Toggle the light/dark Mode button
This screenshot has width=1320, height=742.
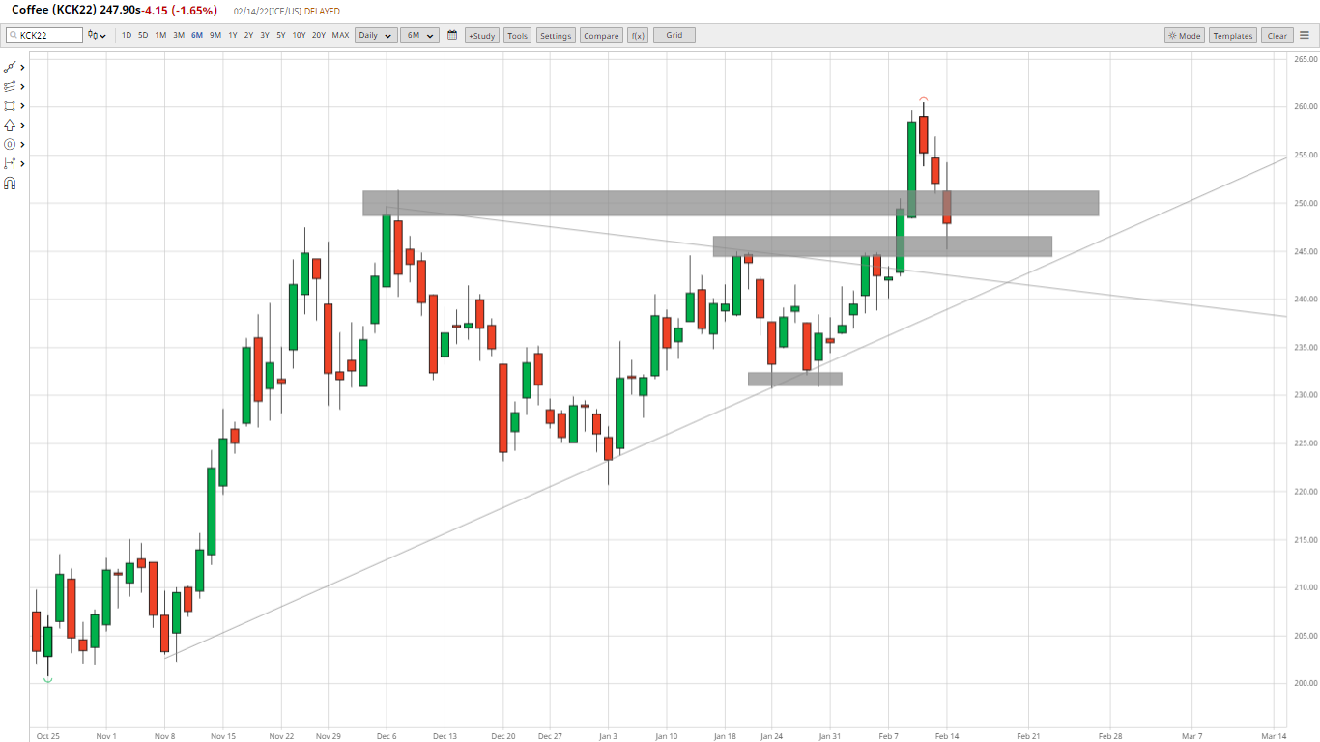1184,35
